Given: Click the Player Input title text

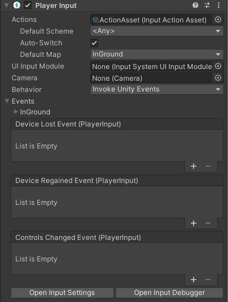Looking at the screenshot, I should click(56, 6).
